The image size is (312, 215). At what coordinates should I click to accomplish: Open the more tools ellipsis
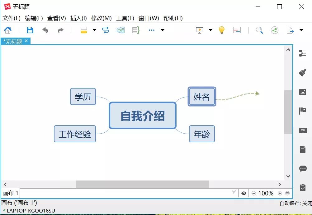(x=151, y=30)
